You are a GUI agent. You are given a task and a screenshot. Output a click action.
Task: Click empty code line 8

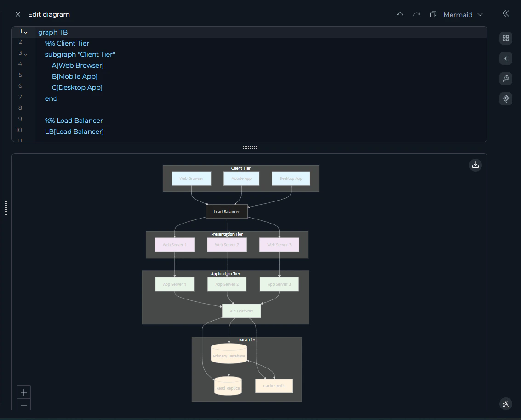[x=261, y=109]
